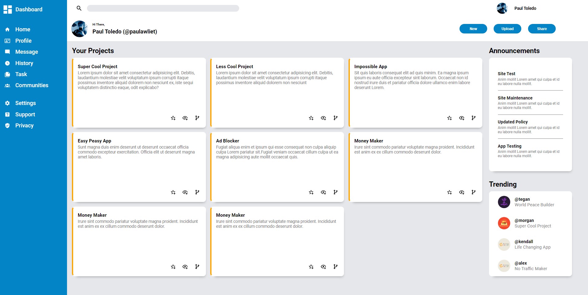The width and height of the screenshot is (588, 295).
Task: Click the Dashboard grid icon
Action: point(8,10)
